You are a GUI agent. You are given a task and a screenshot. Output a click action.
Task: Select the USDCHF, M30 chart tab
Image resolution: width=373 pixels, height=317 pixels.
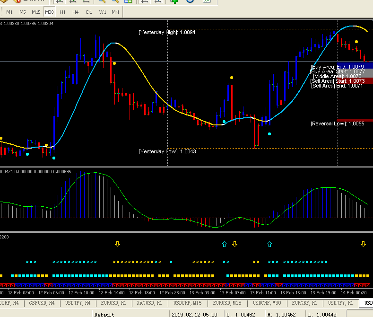click(267, 303)
